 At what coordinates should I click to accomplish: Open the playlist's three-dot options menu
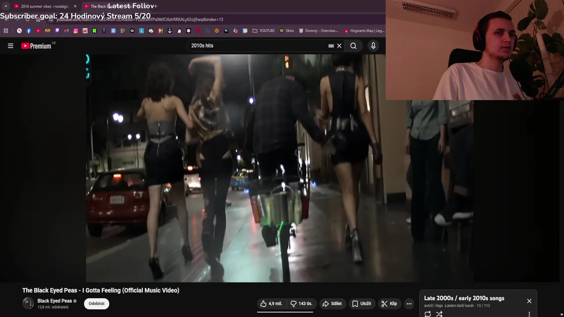click(x=529, y=314)
